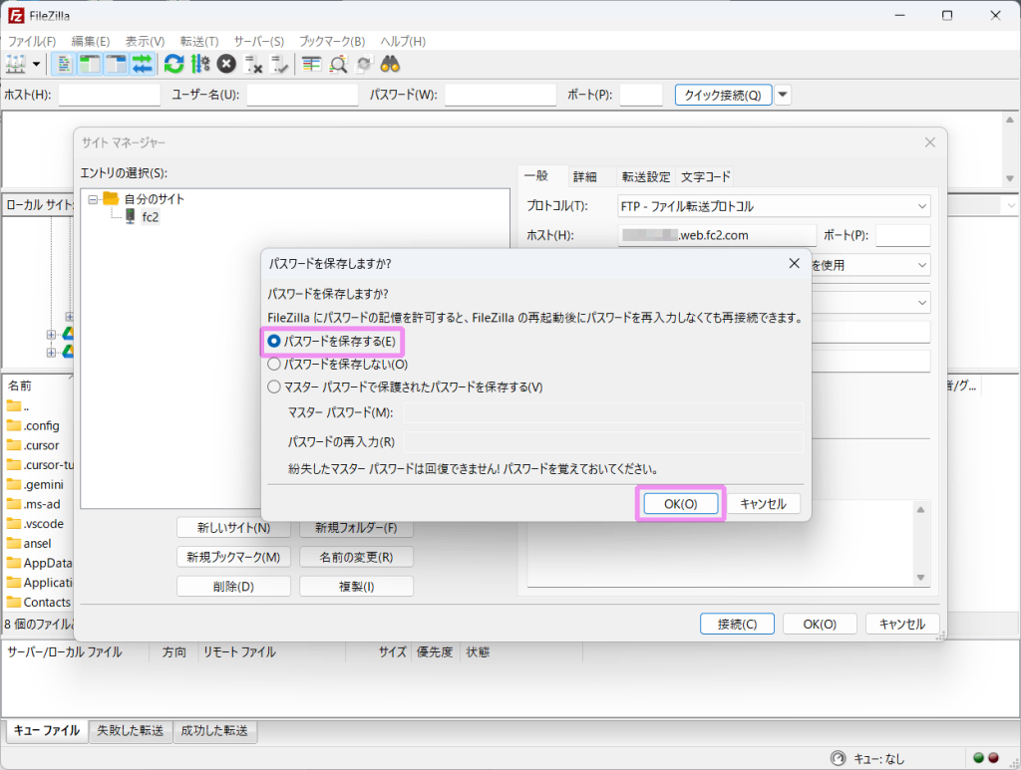Viewport: 1021px width, 770px height.
Task: Switch to the 詳細 tab in Site Manager
Action: pyautogui.click(x=584, y=177)
